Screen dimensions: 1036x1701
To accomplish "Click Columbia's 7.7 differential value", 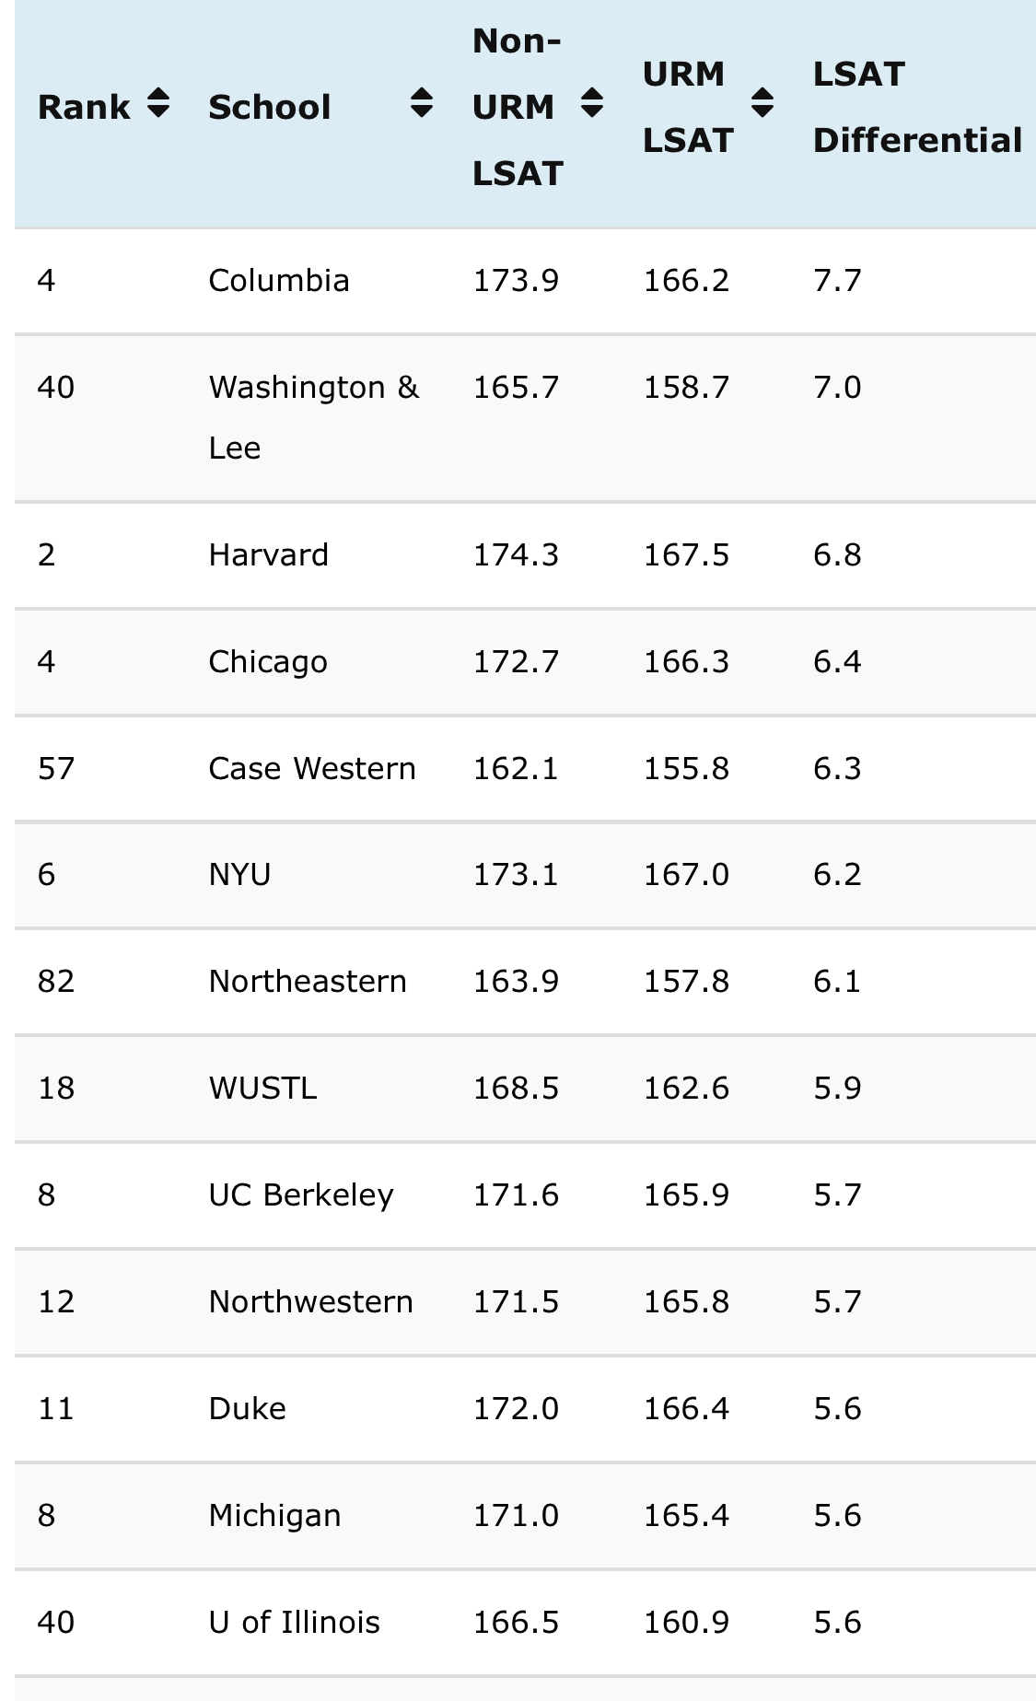I will [837, 281].
